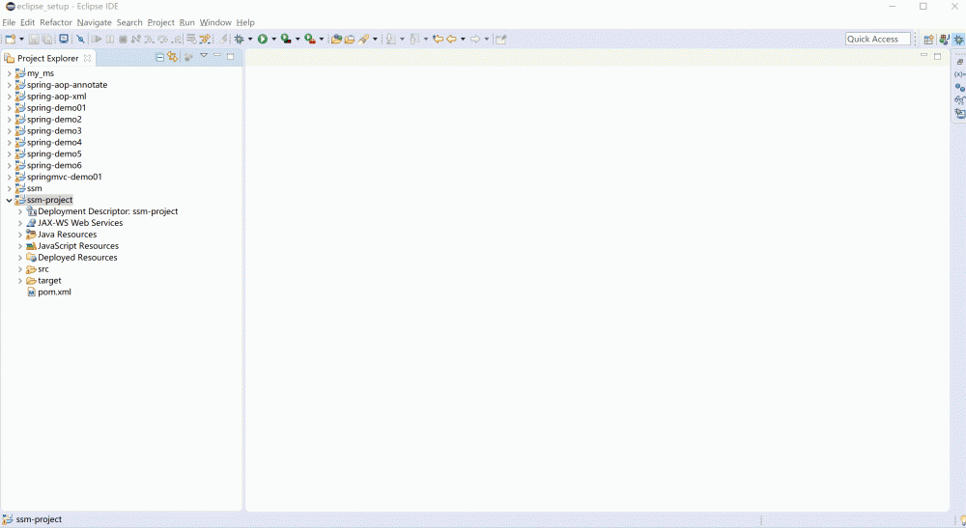The height and width of the screenshot is (528, 966).
Task: Toggle Use Step Filters icon
Action: point(205,39)
